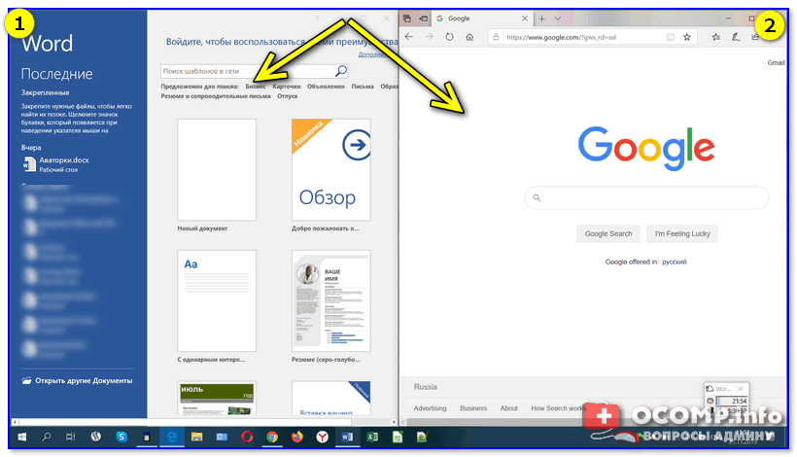Viewport: 797px width, 457px height.
Task: Open the Windows Start menu
Action: (21, 437)
